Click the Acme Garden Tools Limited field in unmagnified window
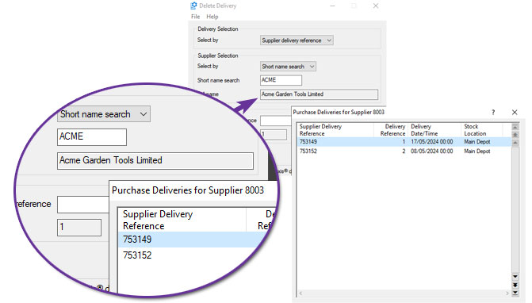 point(319,94)
